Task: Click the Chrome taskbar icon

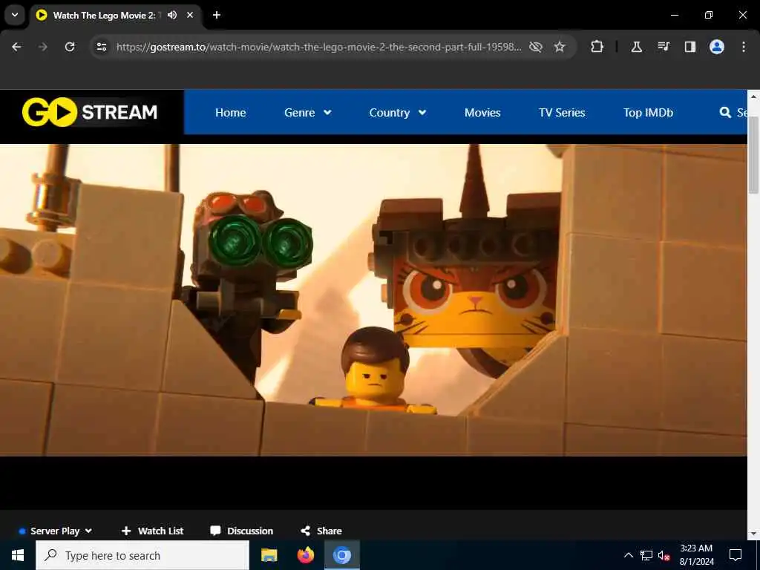Action: point(341,555)
